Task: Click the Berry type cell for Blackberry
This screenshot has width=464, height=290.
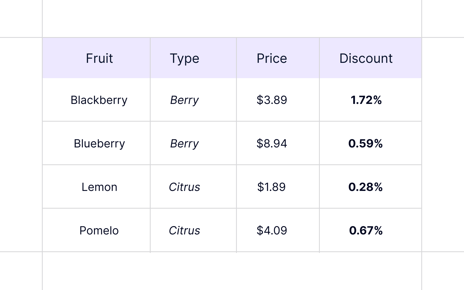Action: click(x=184, y=100)
